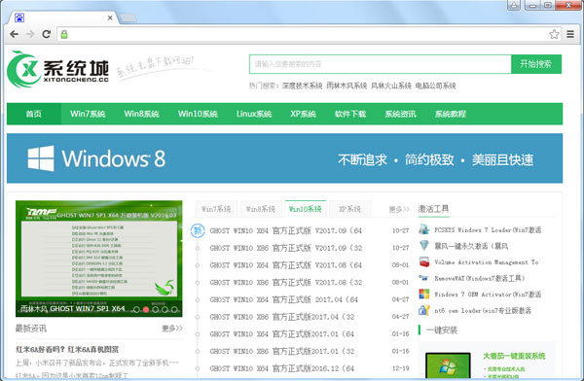The width and height of the screenshot is (584, 381).
Task: Open 软件下载 nav menu item
Action: (x=350, y=114)
